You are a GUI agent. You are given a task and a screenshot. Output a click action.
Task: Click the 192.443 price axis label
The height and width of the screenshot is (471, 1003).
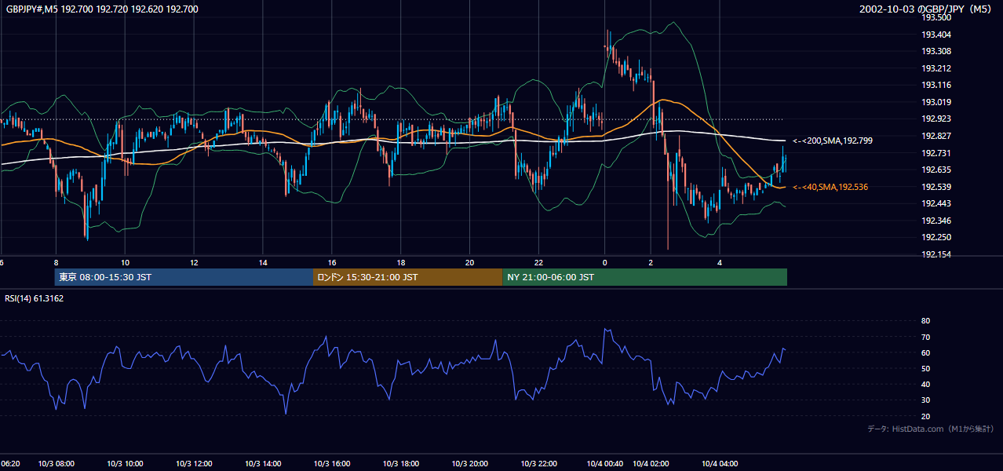936,203
